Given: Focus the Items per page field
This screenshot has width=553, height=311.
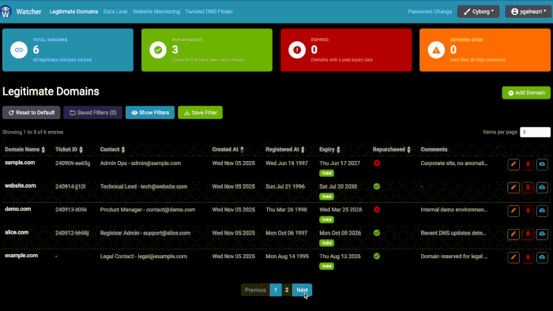Looking at the screenshot, I should coord(535,132).
